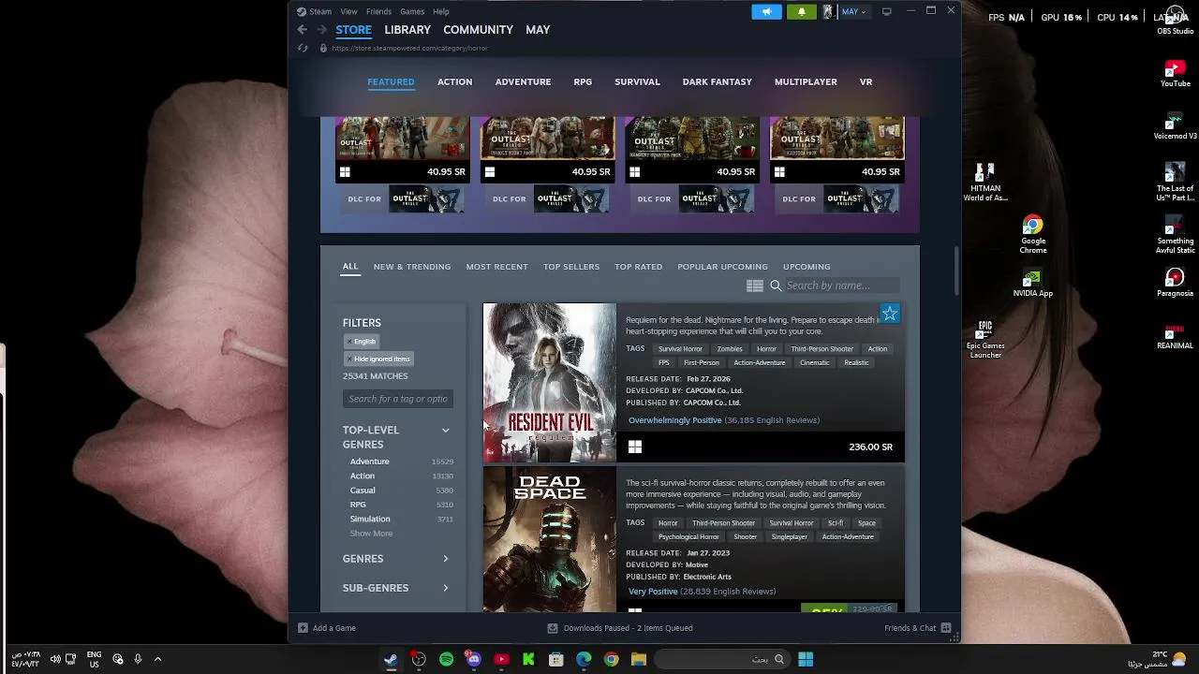The height and width of the screenshot is (674, 1199).
Task: Click the Steam forward navigation arrow
Action: click(321, 30)
